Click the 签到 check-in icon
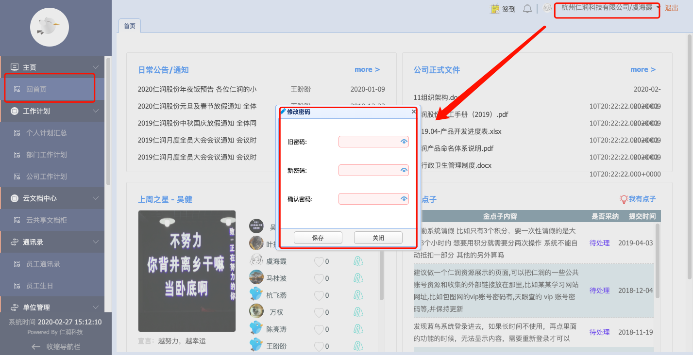 [495, 9]
